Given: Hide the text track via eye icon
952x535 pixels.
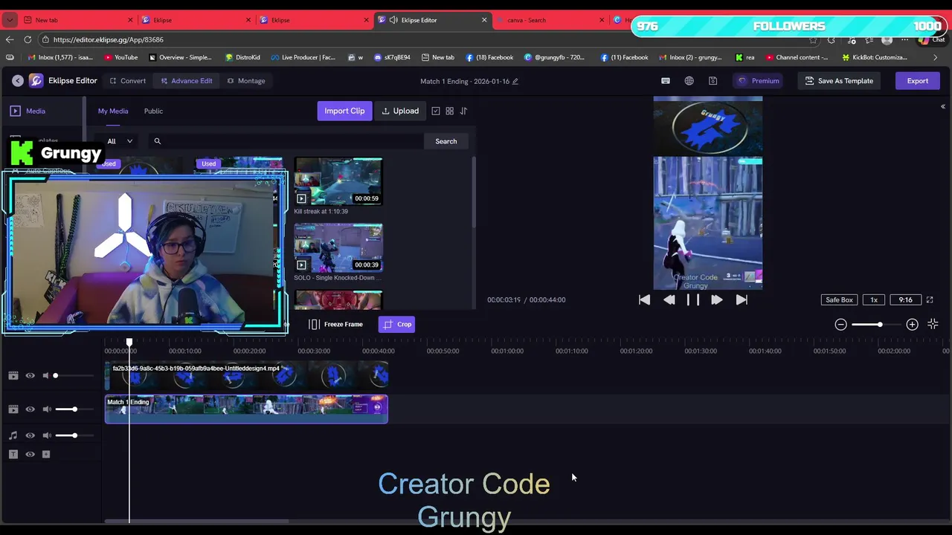Looking at the screenshot, I should [30, 454].
